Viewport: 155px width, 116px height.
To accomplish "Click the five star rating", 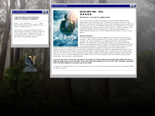I will pyautogui.click(x=86, y=14).
